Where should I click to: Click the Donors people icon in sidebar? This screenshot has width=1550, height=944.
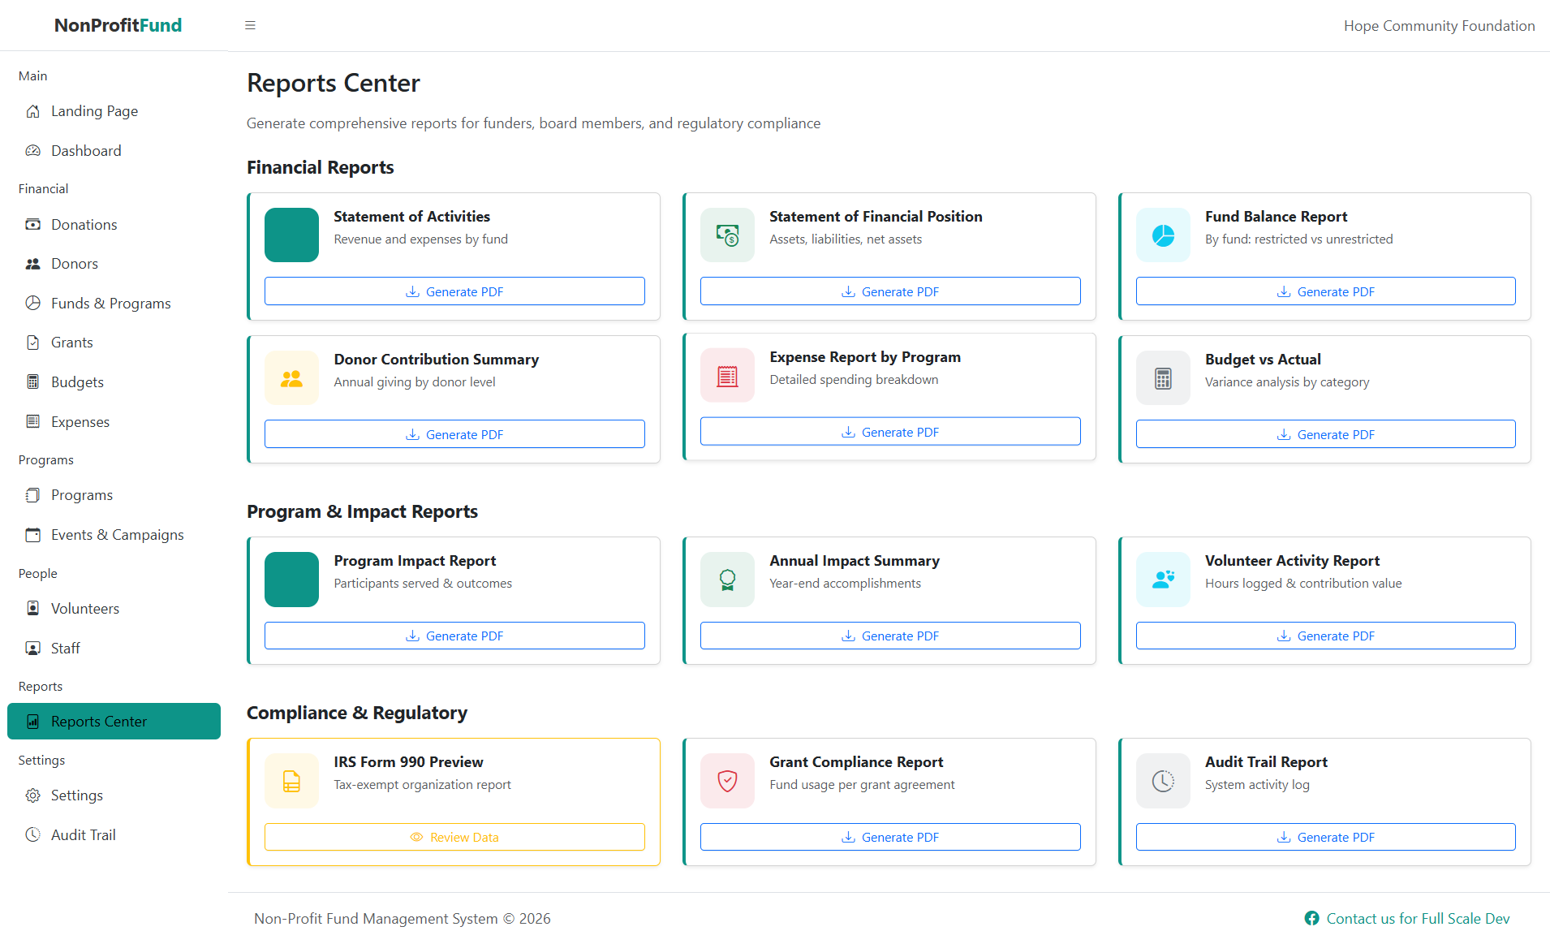[32, 263]
